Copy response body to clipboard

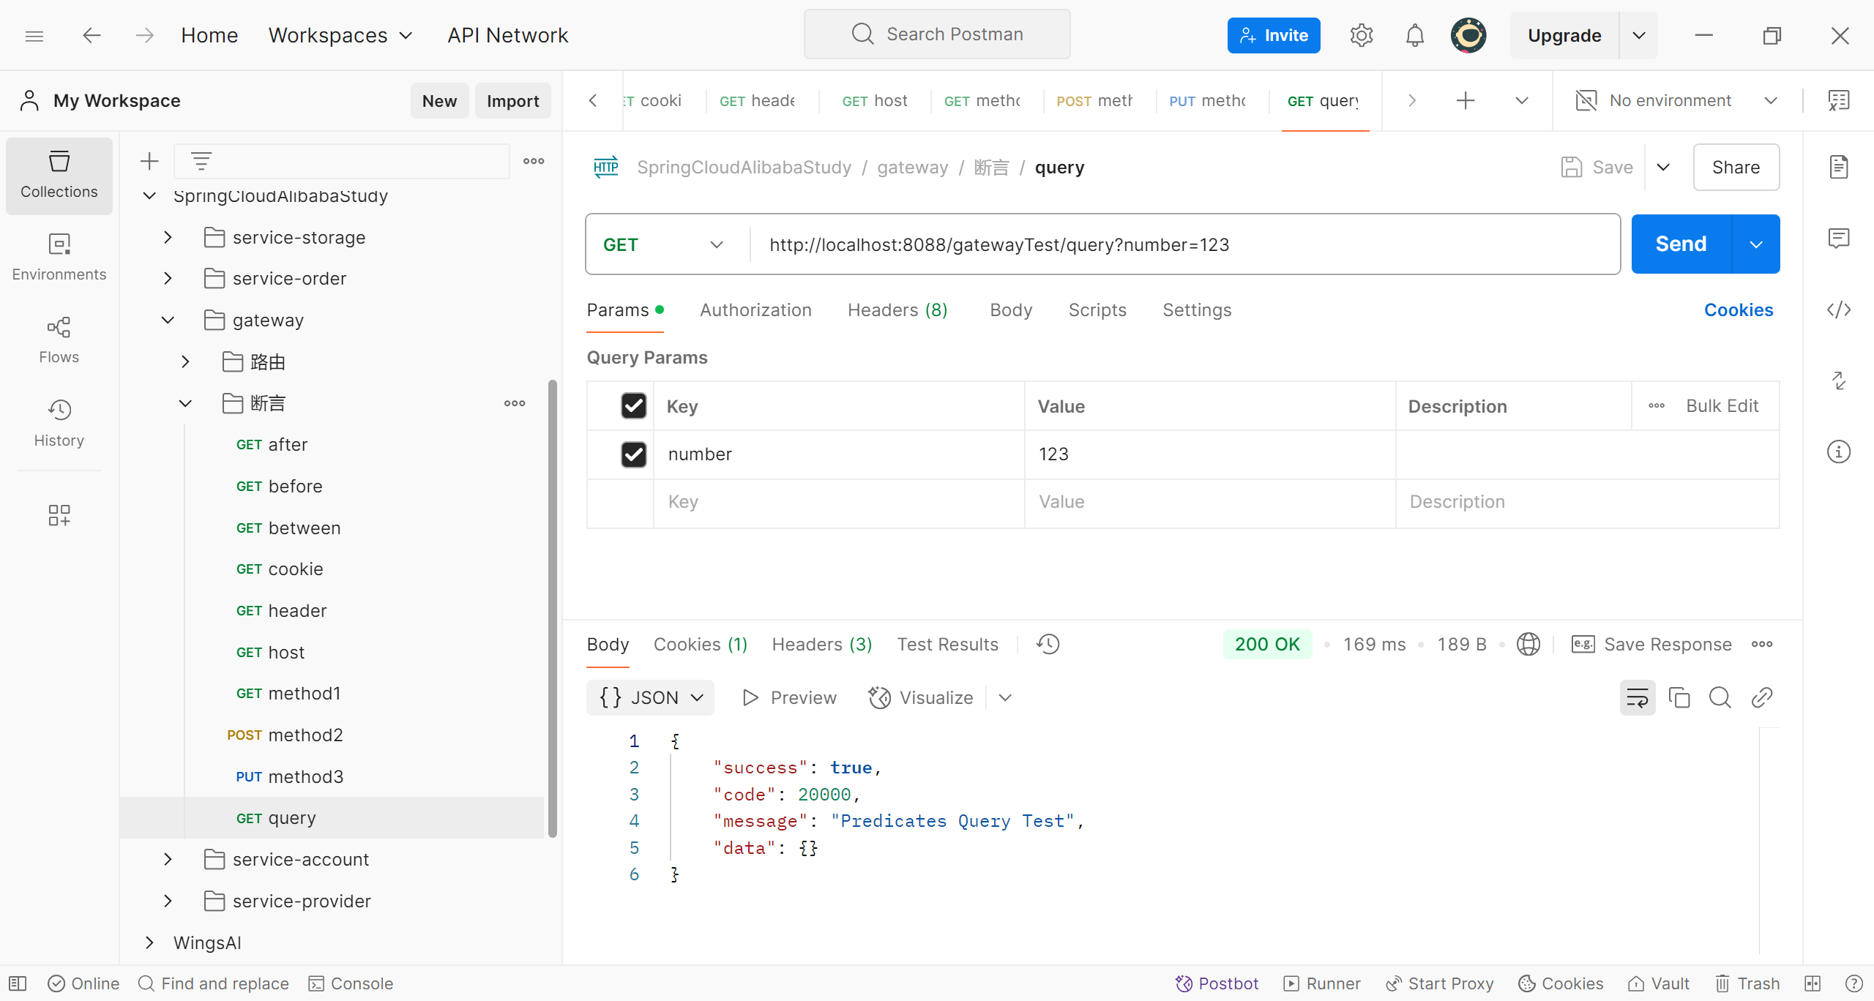(x=1679, y=697)
